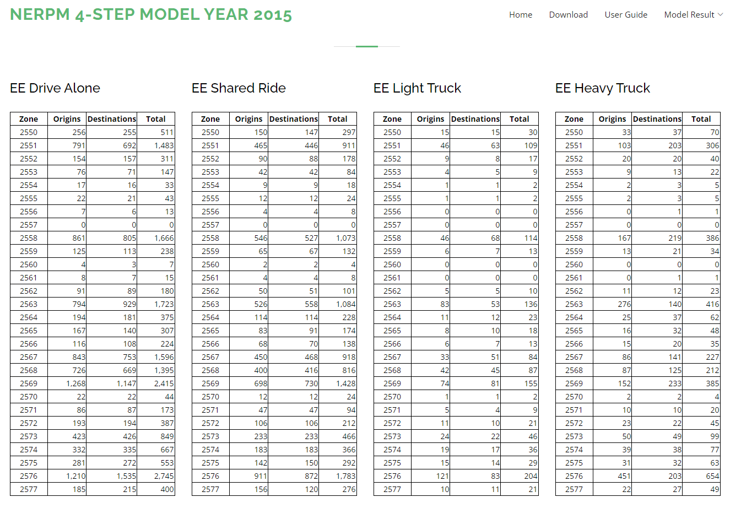Click total 2,745 in EE Drive Alone table

164,476
